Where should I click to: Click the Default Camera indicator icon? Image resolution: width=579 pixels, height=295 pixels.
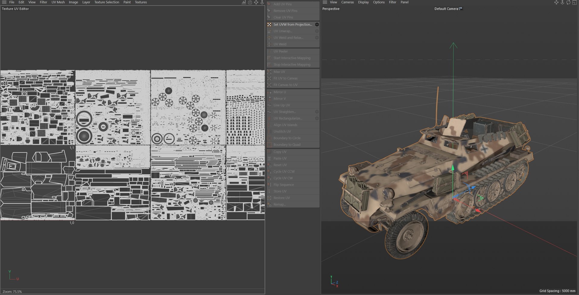[x=460, y=9]
